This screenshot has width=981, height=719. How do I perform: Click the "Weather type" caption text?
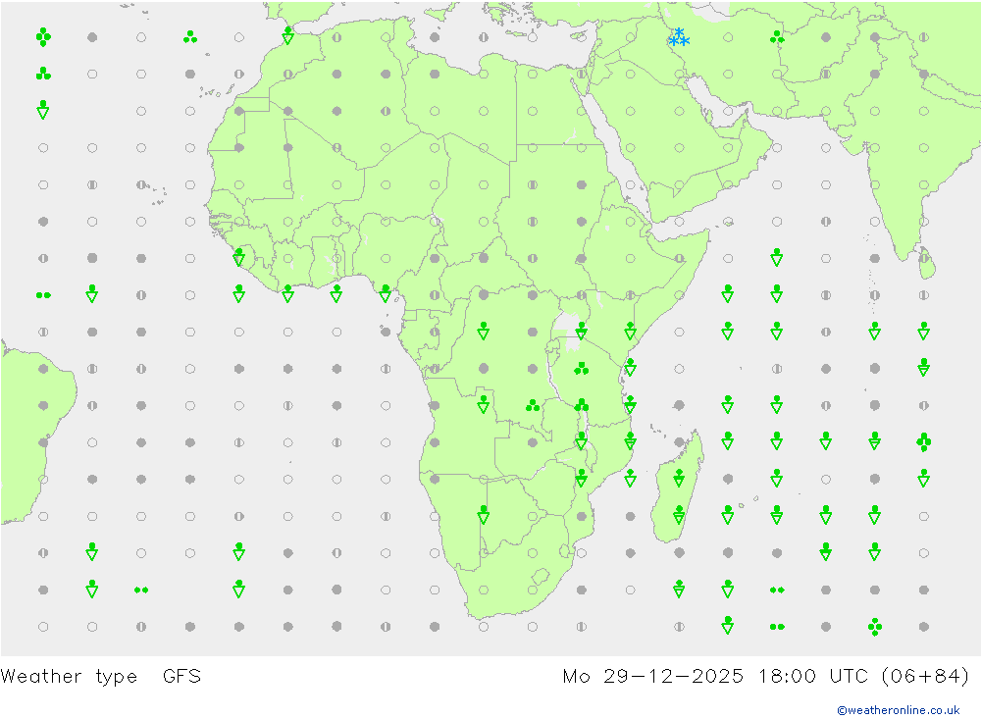click(x=69, y=677)
